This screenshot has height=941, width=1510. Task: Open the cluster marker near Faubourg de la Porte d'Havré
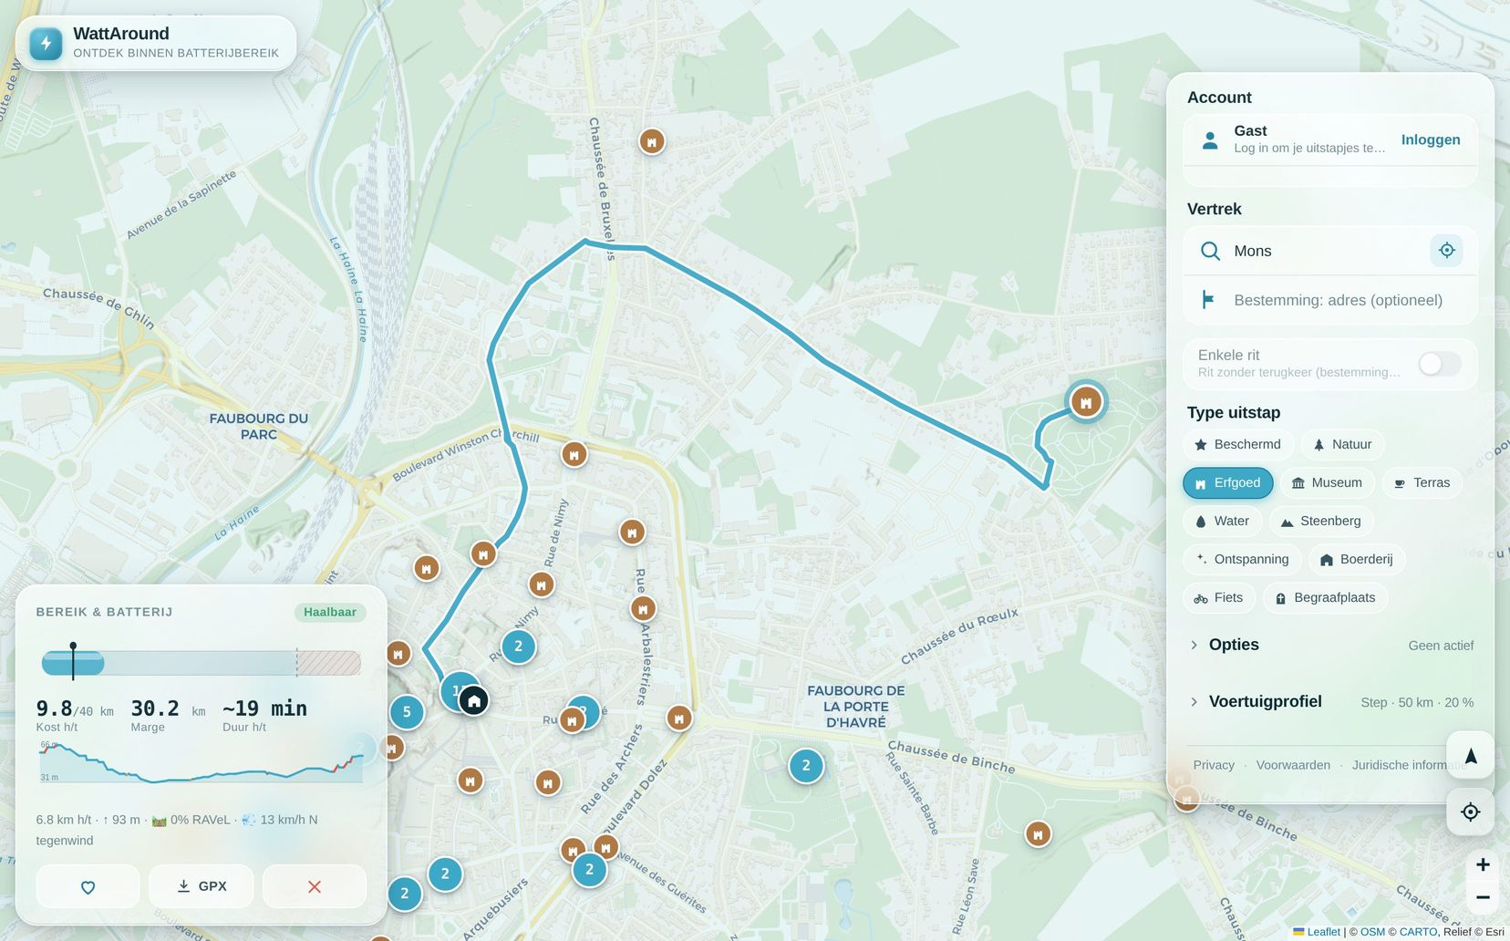tap(806, 766)
